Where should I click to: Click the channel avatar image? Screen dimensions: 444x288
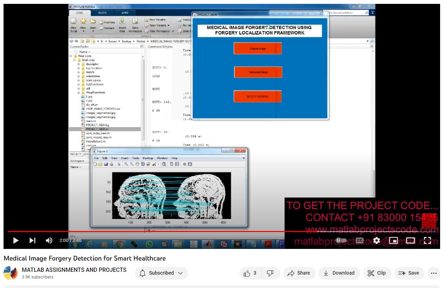(11, 273)
